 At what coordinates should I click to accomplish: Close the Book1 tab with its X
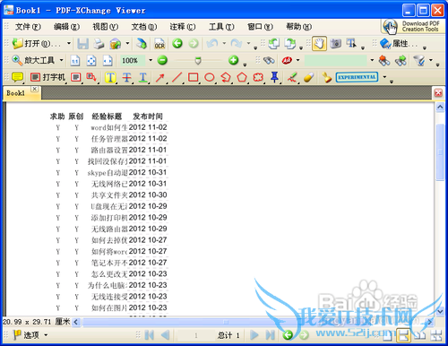35,89
